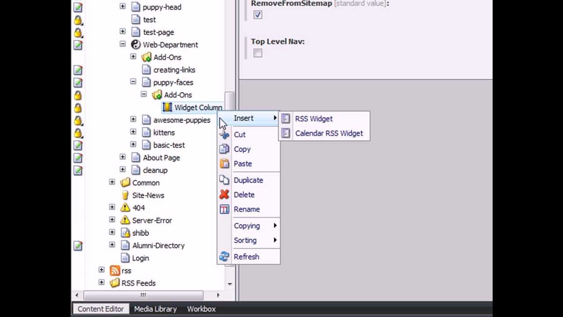Choose RSS Widget from Insert submenu
This screenshot has height=317, width=563.
click(x=324, y=118)
